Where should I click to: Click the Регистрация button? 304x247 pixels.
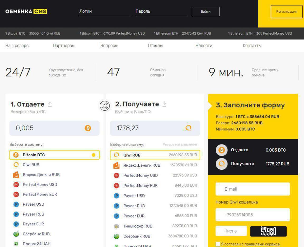pyautogui.click(x=287, y=12)
